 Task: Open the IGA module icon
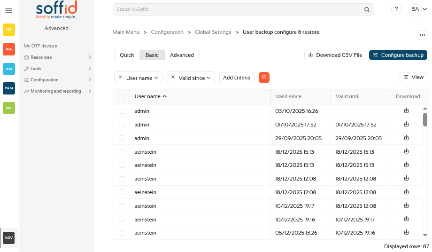pos(9,49)
